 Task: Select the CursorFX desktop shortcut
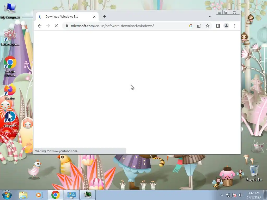10,119
